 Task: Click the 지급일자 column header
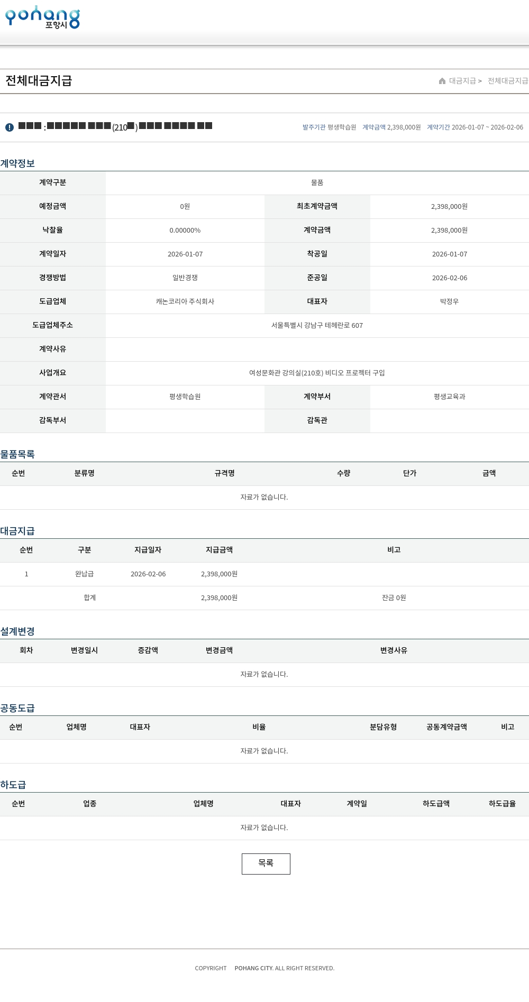(148, 550)
